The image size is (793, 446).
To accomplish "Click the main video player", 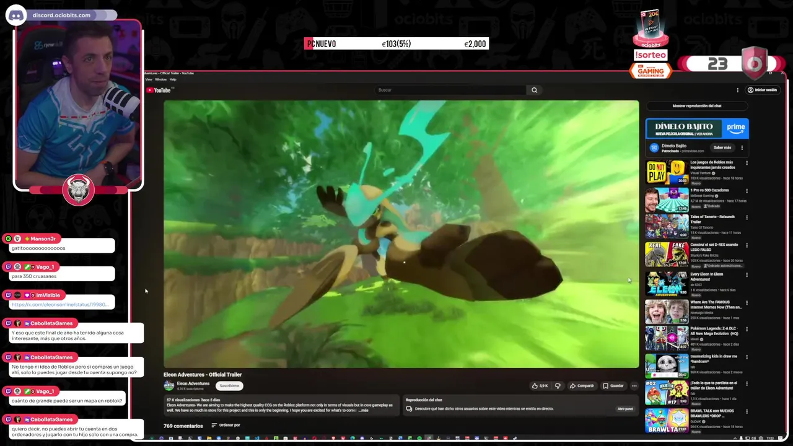I will click(401, 234).
